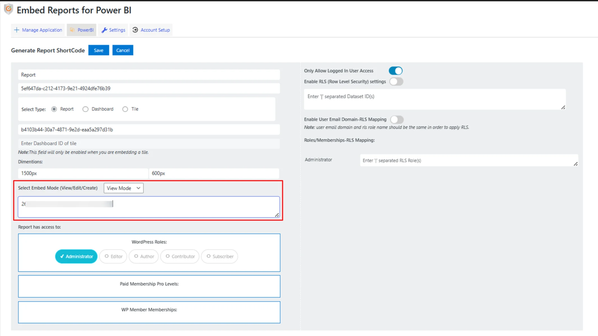The image size is (598, 336).
Task: Click the wrench icon beside Settings
Action: (104, 30)
